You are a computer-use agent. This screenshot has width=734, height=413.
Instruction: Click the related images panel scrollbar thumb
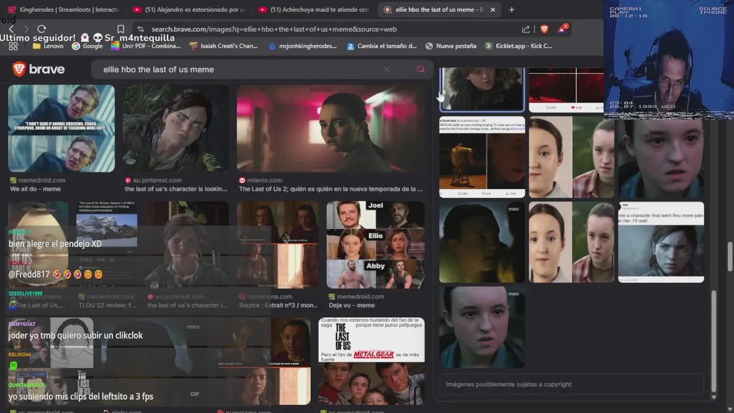coord(714,341)
